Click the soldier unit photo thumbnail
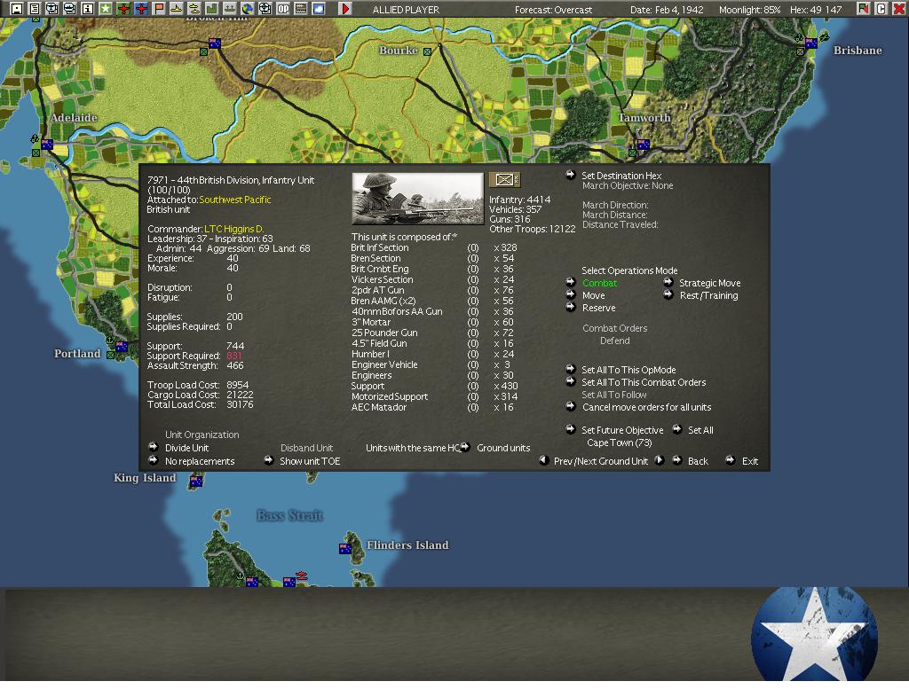 (417, 199)
